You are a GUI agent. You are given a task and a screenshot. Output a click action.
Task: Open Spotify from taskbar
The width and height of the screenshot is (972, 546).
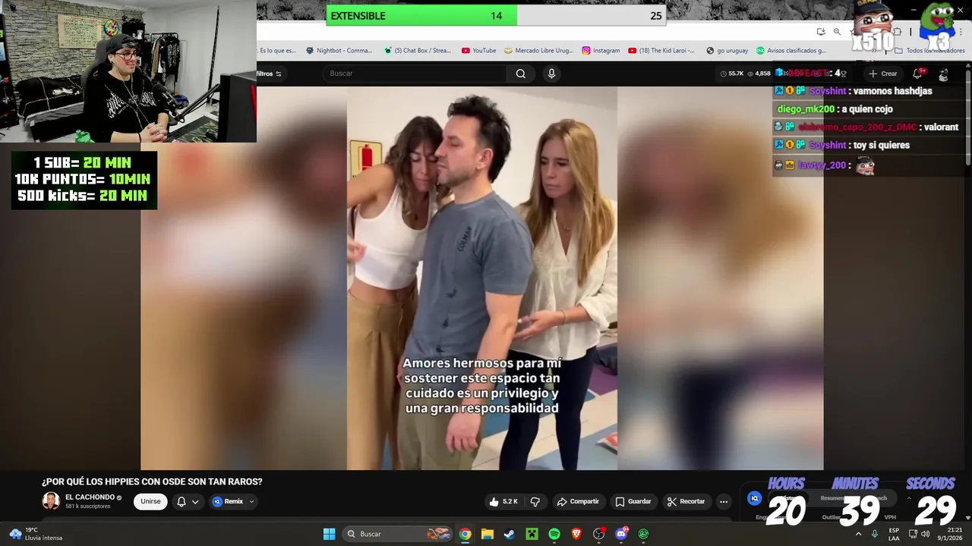(x=554, y=534)
